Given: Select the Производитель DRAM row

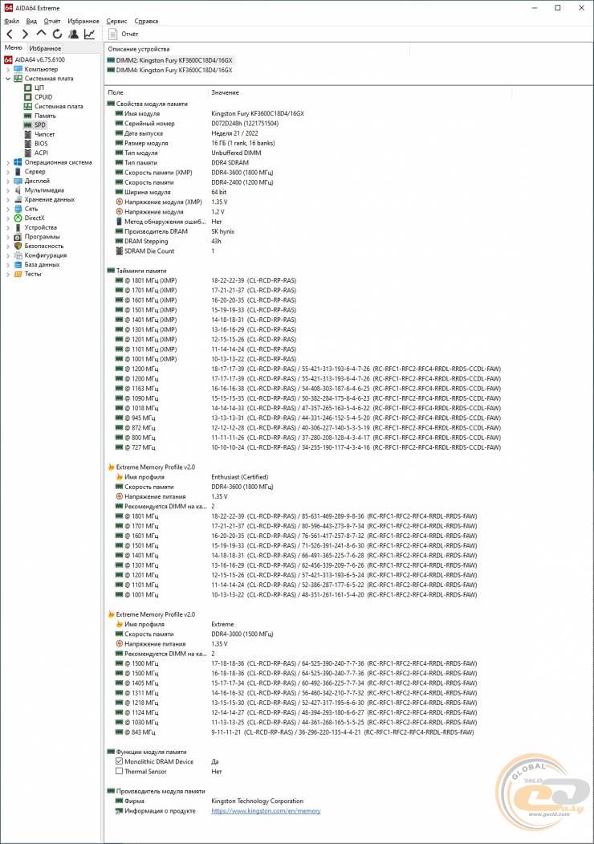Looking at the screenshot, I should click(175, 231).
